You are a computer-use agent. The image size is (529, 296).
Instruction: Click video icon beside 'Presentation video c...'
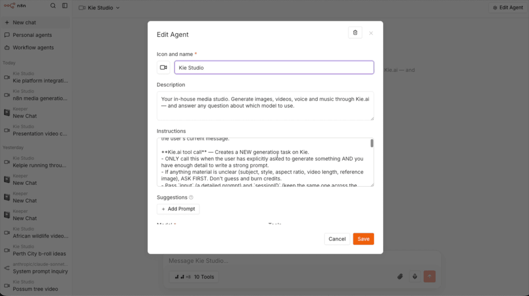coord(7,130)
